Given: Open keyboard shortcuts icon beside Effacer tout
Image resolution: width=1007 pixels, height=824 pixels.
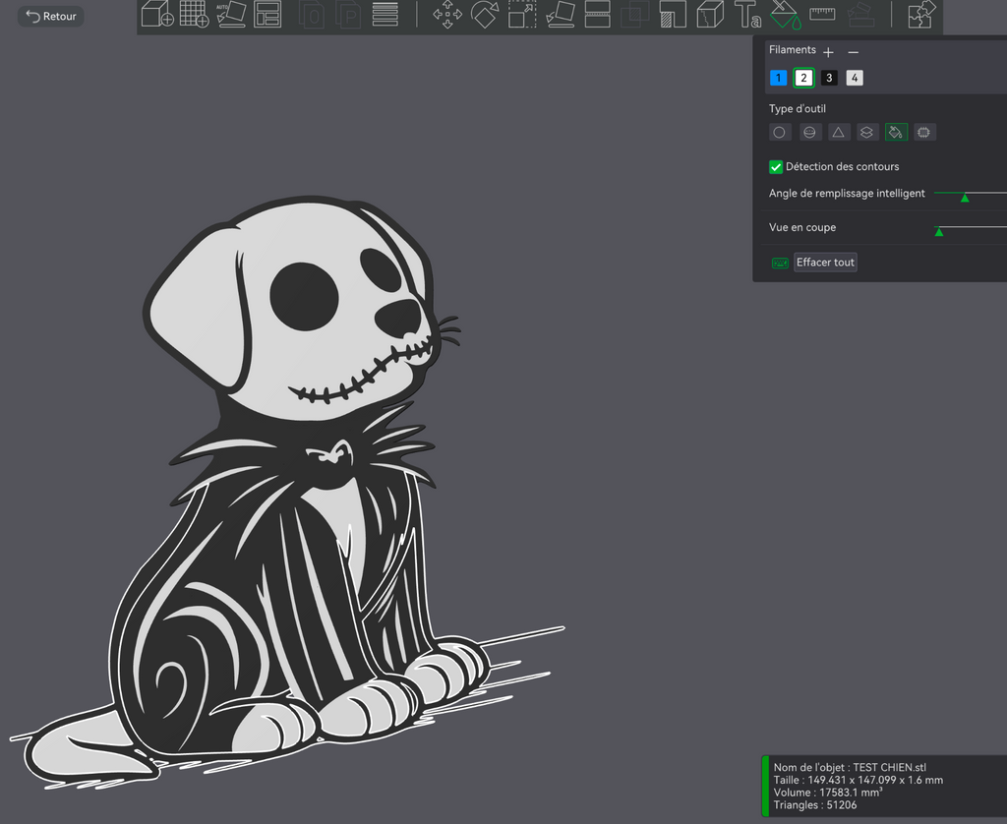Looking at the screenshot, I should (780, 264).
